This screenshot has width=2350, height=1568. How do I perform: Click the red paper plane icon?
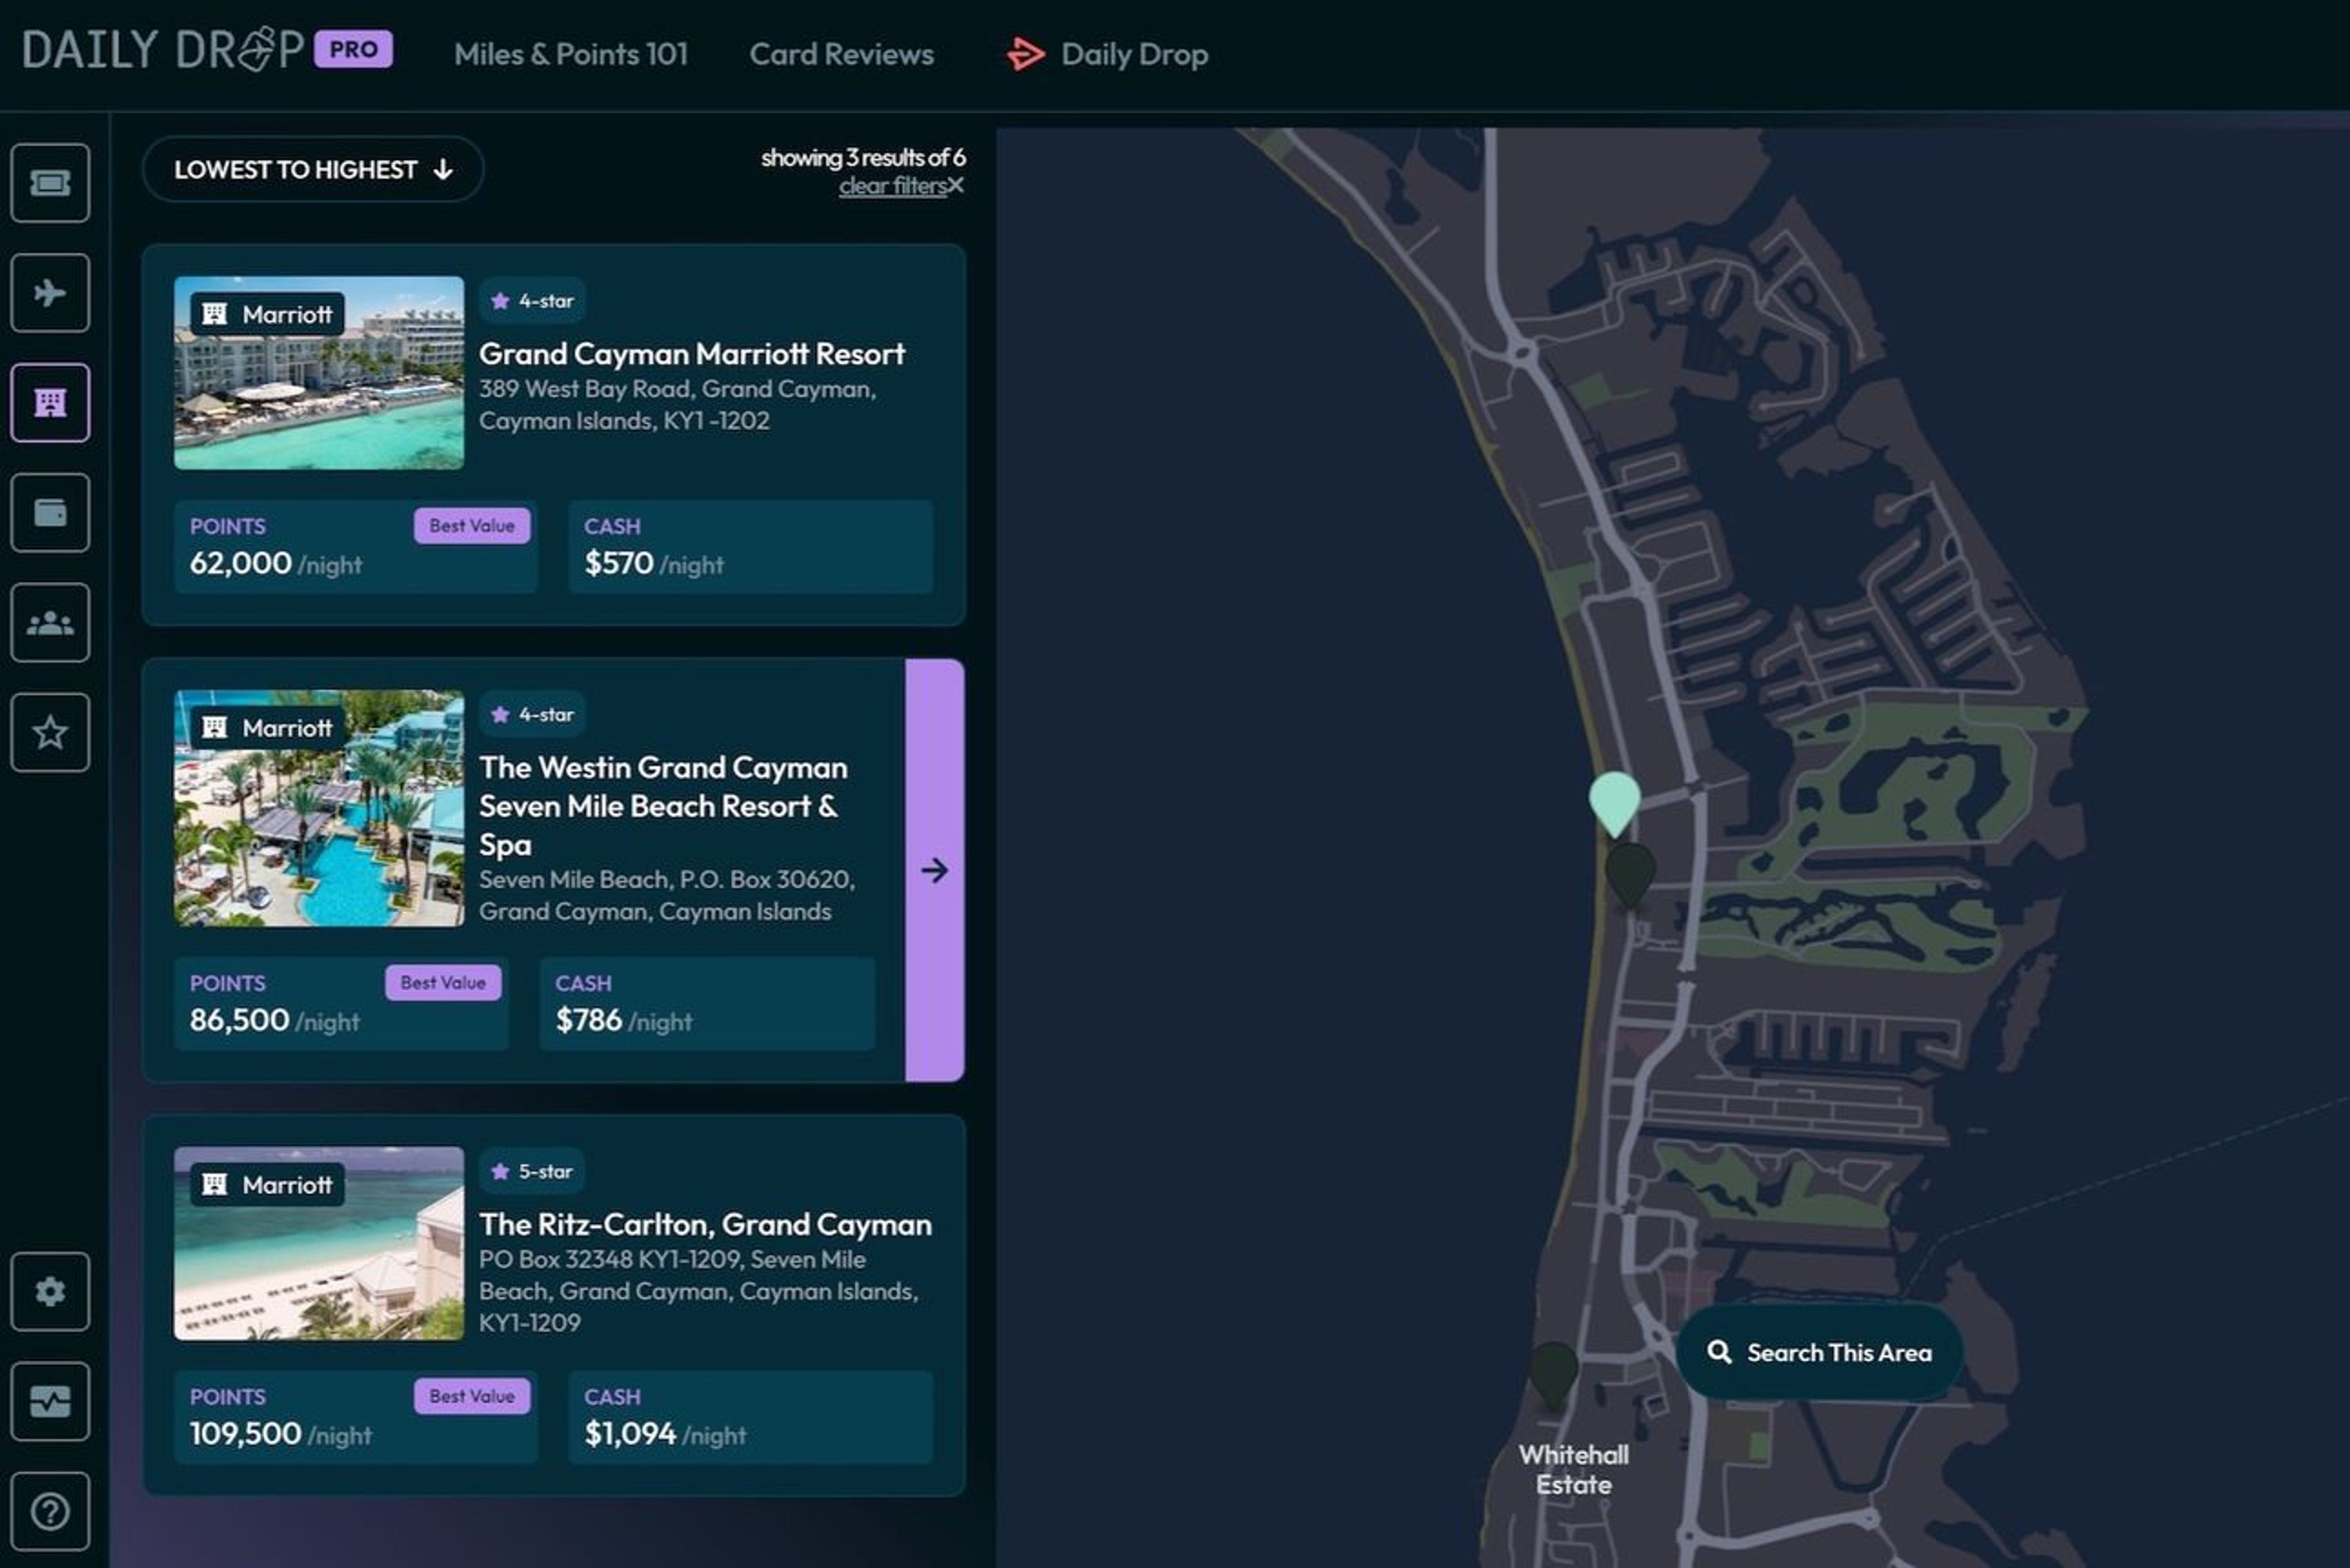click(x=1025, y=54)
